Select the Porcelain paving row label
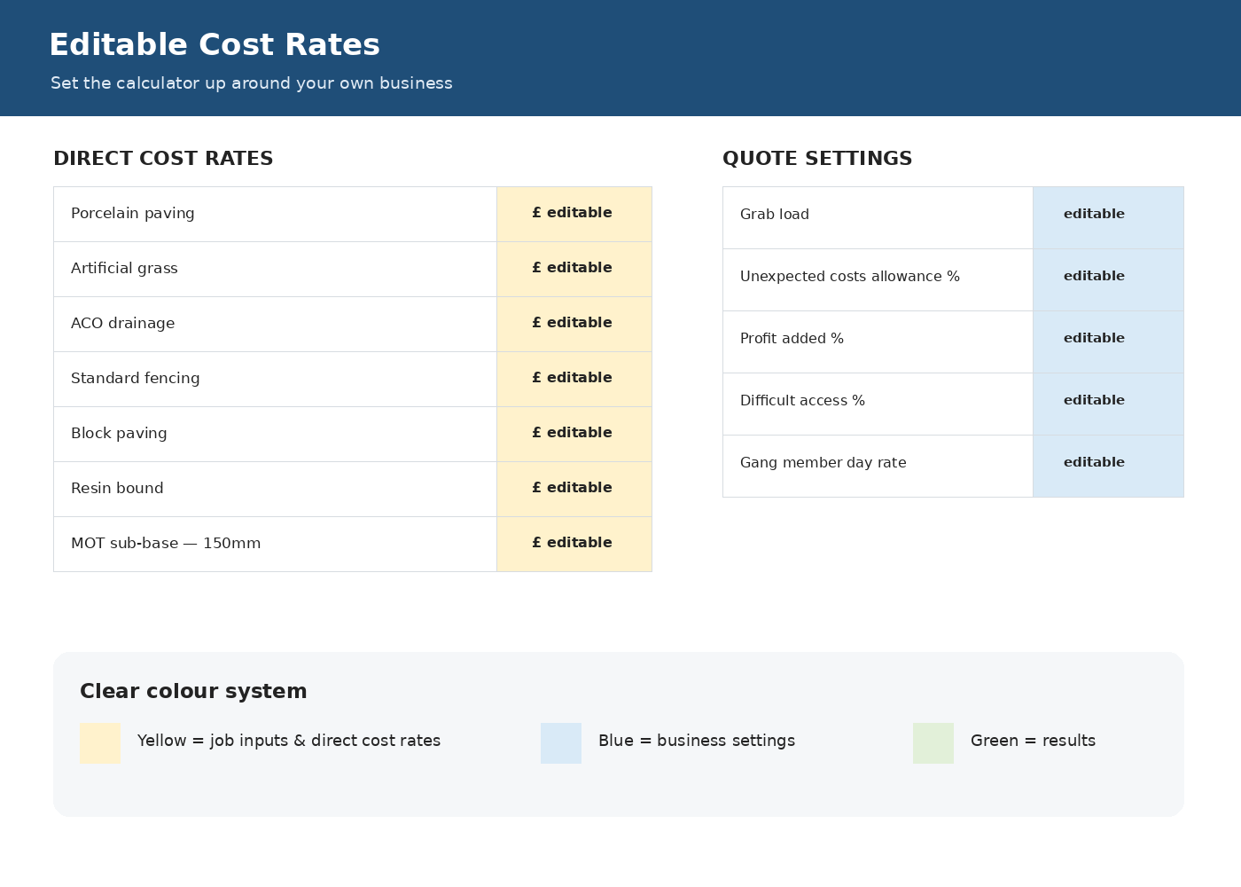 (x=133, y=214)
